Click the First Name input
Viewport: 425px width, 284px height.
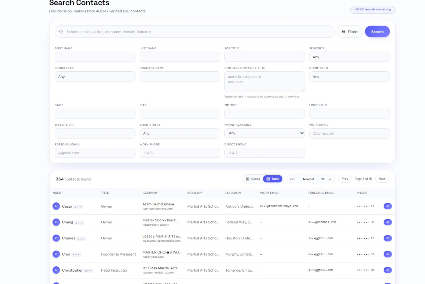coord(95,57)
